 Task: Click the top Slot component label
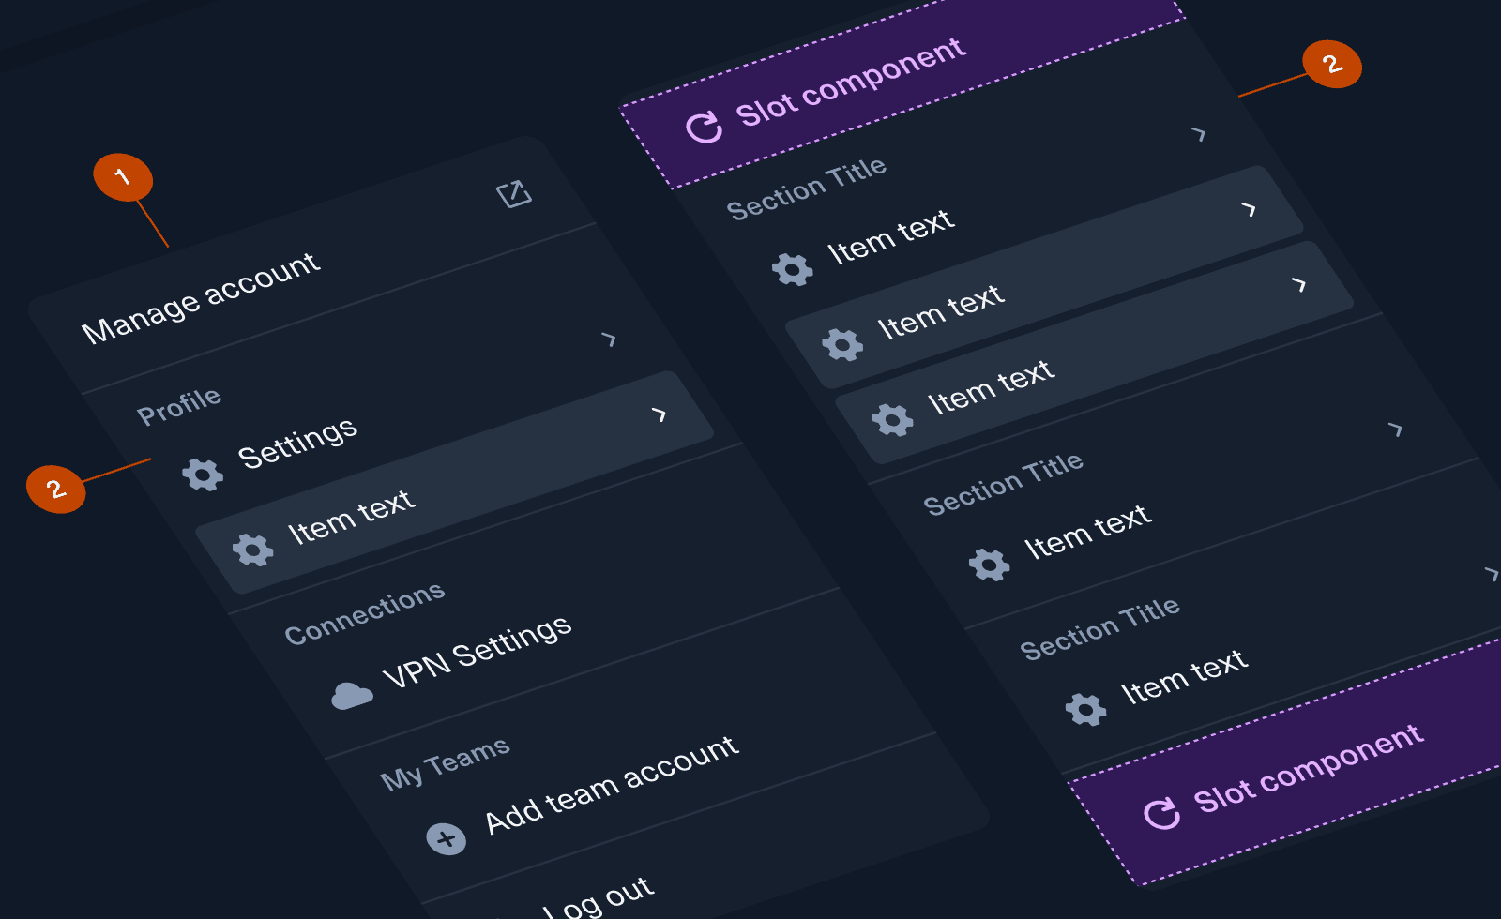click(850, 83)
